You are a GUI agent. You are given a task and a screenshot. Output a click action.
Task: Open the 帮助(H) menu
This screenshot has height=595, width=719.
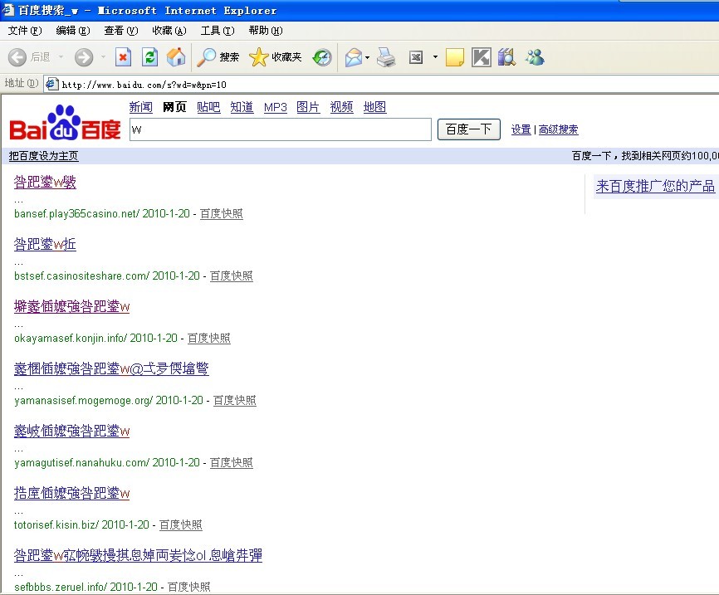tap(266, 31)
